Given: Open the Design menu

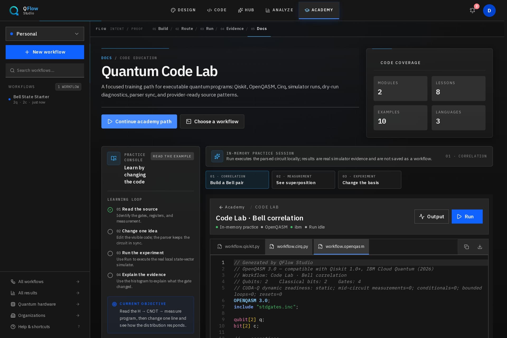Looking at the screenshot, I should [183, 10].
